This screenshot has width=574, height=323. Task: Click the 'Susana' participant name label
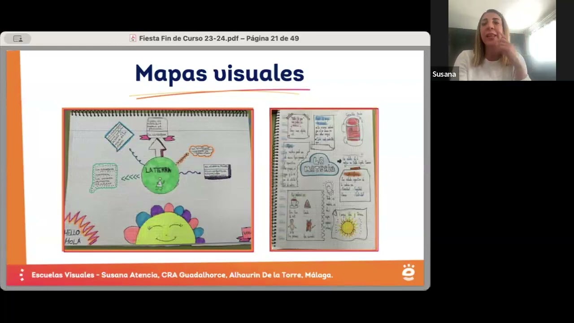(444, 74)
